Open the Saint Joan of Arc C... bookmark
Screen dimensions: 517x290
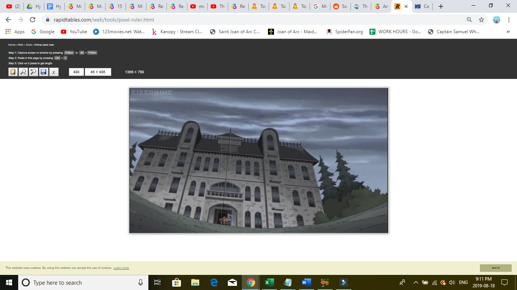coord(235,32)
